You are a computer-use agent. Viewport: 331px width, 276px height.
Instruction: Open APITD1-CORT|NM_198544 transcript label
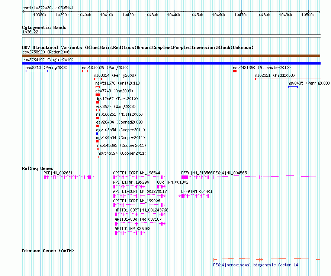pos(136,173)
